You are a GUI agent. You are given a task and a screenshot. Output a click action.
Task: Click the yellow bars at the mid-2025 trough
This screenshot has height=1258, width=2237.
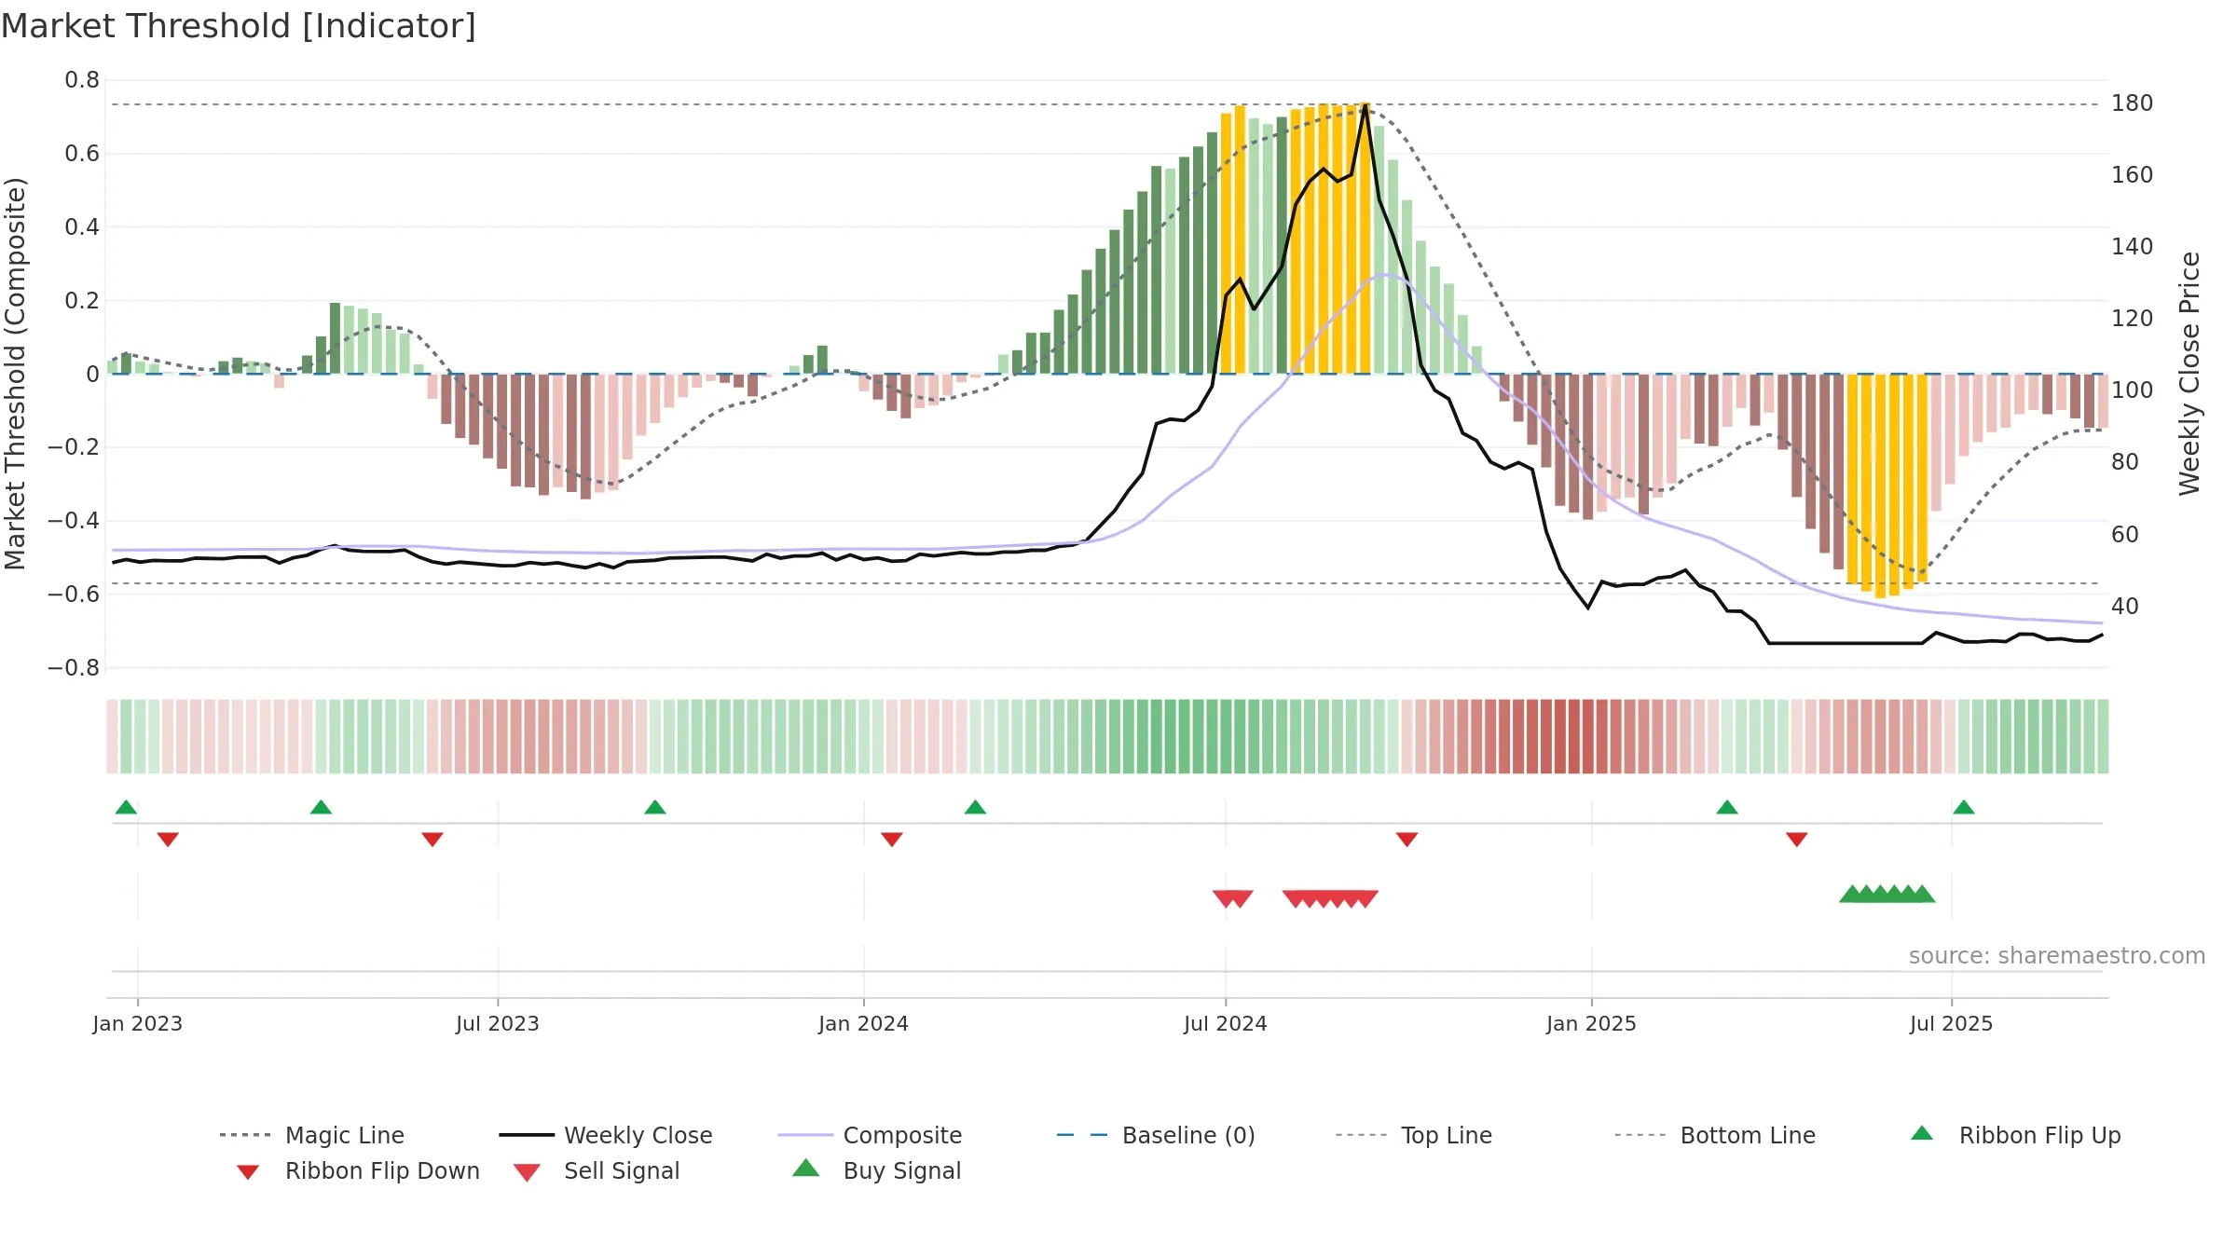[x=1887, y=485]
